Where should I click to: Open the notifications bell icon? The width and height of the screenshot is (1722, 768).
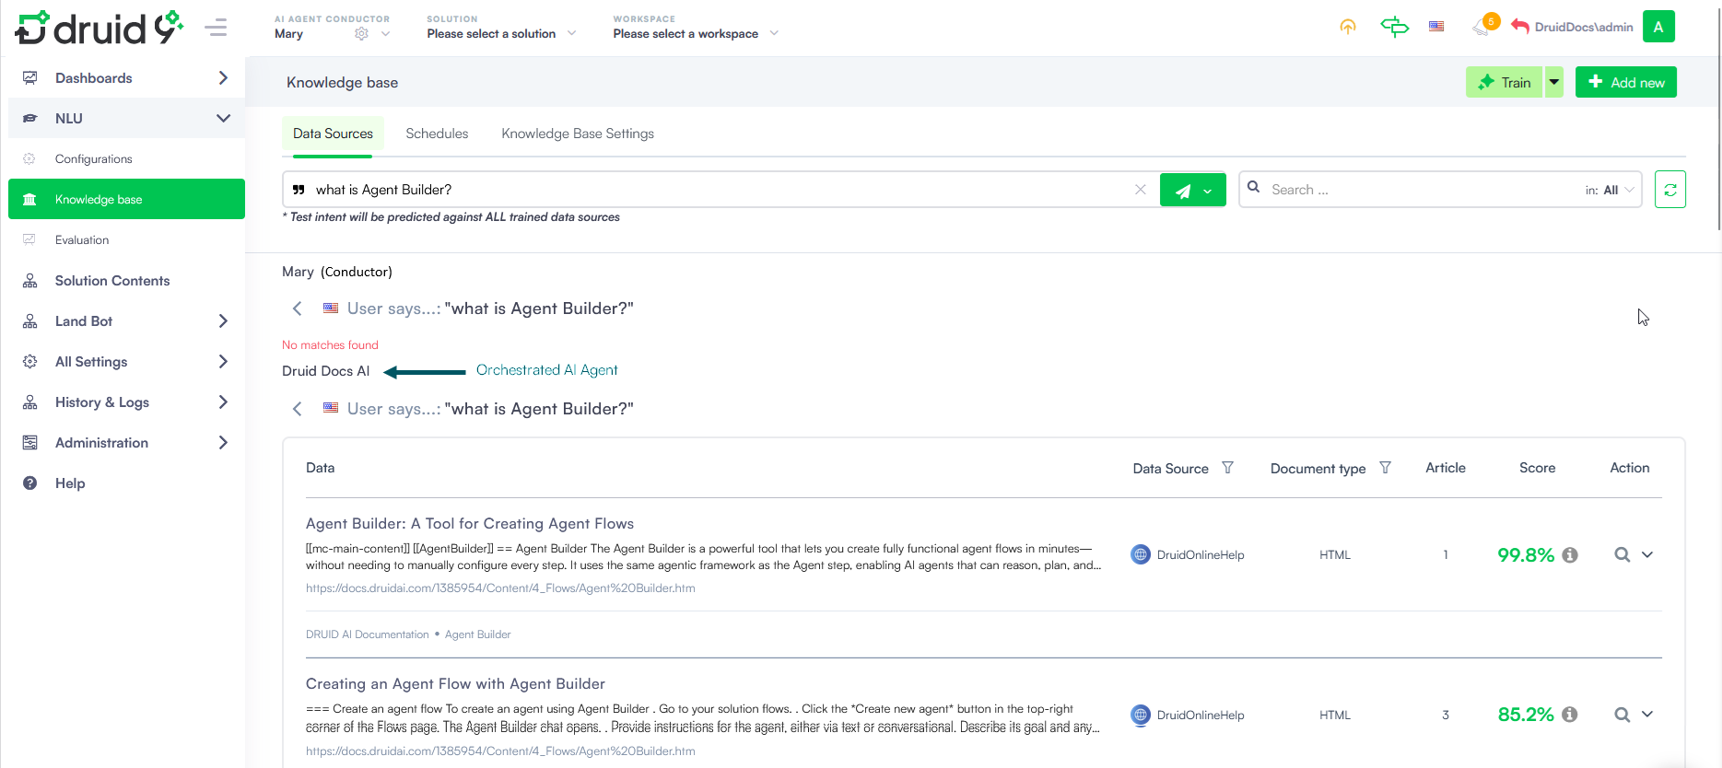[1482, 27]
